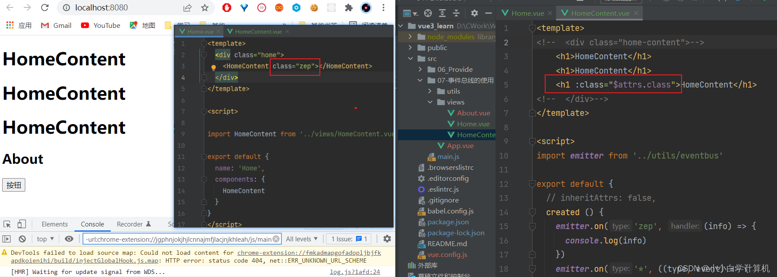The image size is (777, 277).
Task: Open the Apps (应用) bookmark
Action: point(19,25)
